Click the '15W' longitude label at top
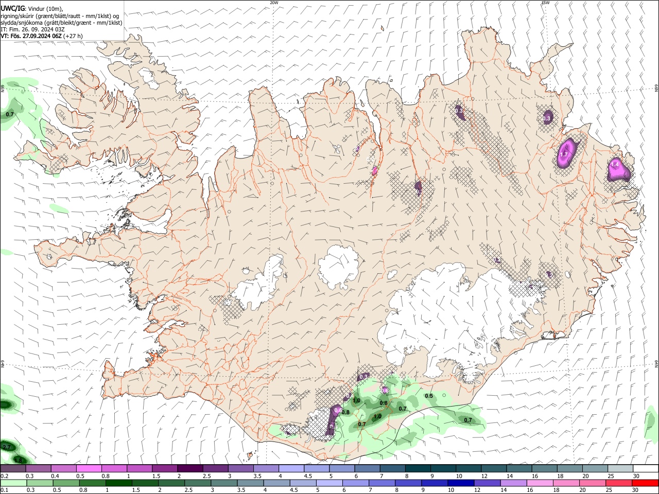 tap(545, 3)
